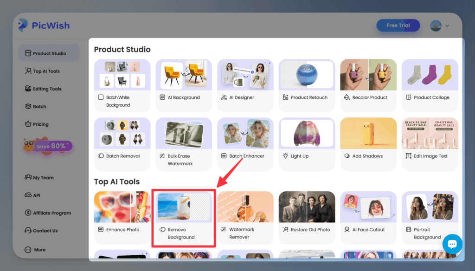Click the My Team people icon
The height and width of the screenshot is (271, 475).
28,177
